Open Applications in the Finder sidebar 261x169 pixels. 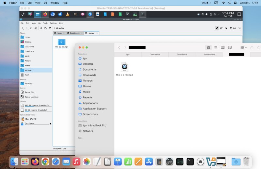90,103
